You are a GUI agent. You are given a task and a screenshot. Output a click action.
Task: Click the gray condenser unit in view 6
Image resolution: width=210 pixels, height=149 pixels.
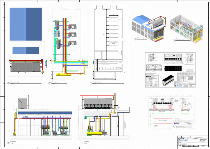coord(26,67)
